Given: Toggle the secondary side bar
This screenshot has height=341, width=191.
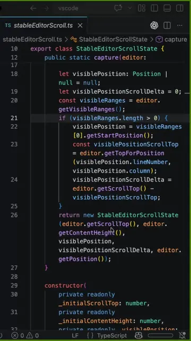Looking at the screenshot, I should click(180, 9).
